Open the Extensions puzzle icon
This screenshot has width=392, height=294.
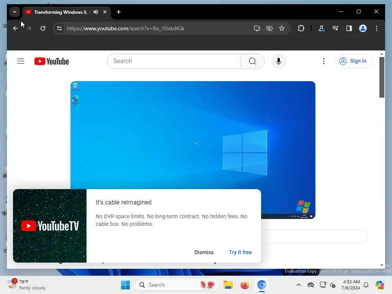pyautogui.click(x=301, y=28)
